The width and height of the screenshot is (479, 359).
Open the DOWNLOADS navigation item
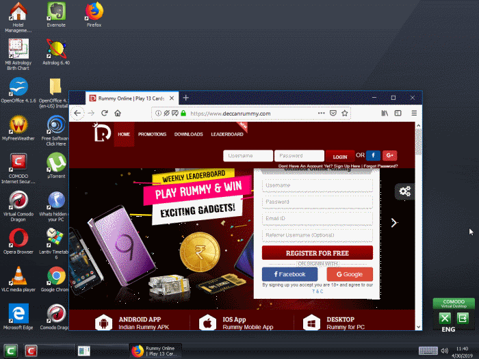[188, 134]
